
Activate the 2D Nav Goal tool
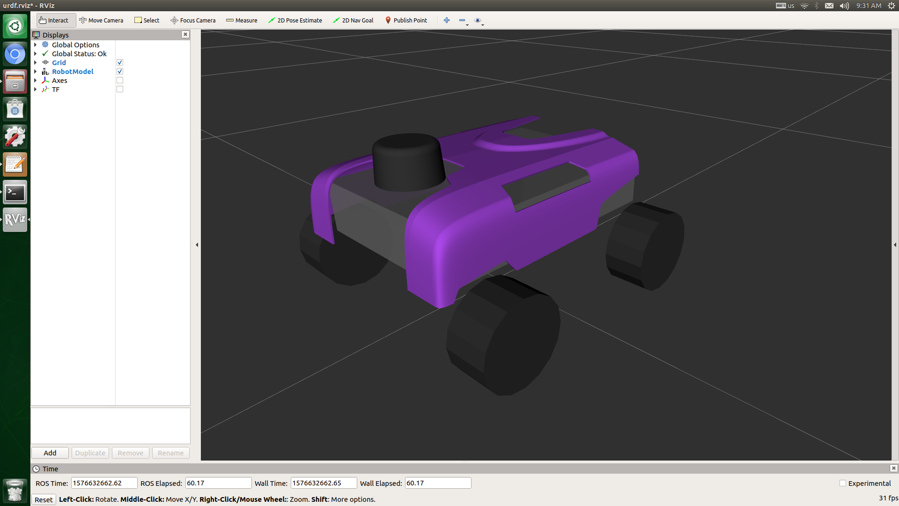[353, 20]
